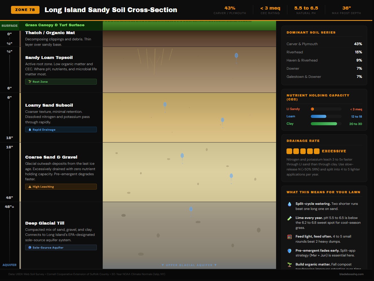Click the Coarse Sand & Gravel heading
The image size is (374, 281).
coord(51,157)
